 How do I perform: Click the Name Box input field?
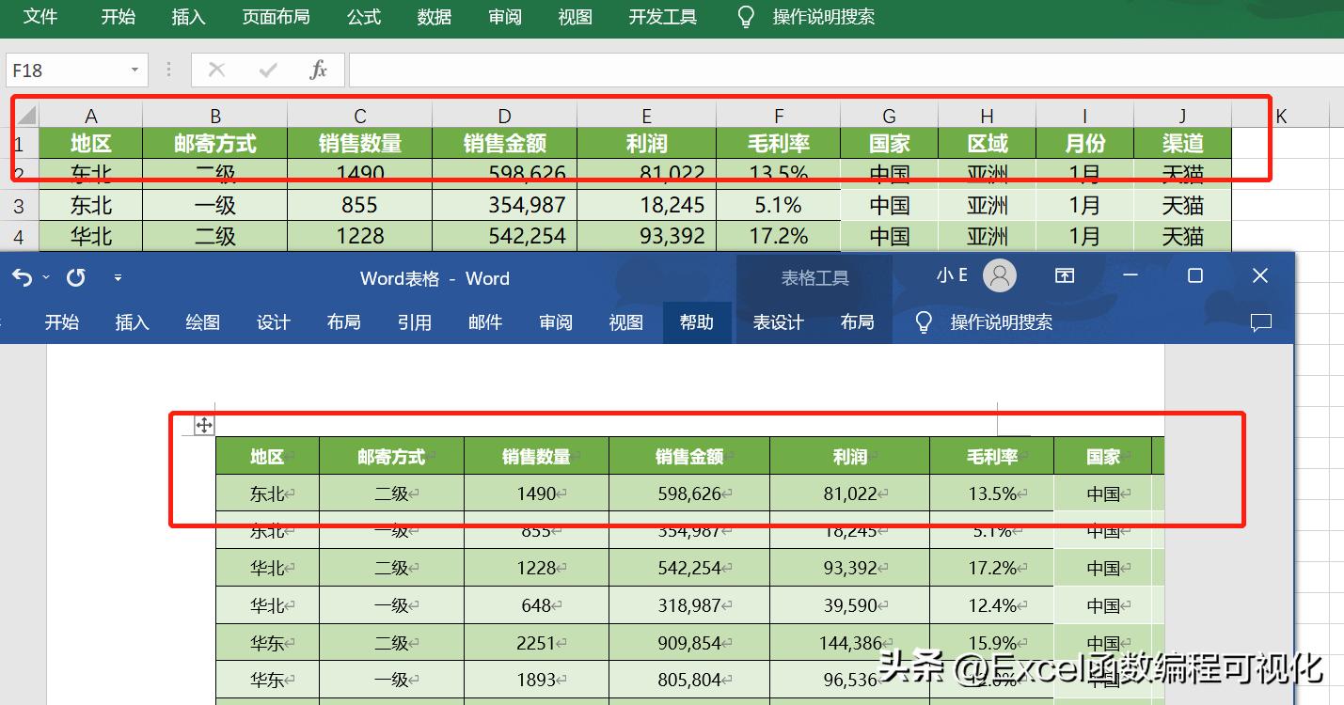coord(66,70)
